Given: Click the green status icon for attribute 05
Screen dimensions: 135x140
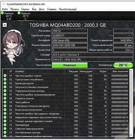Looking at the screenshot, I should (x=5, y=91).
